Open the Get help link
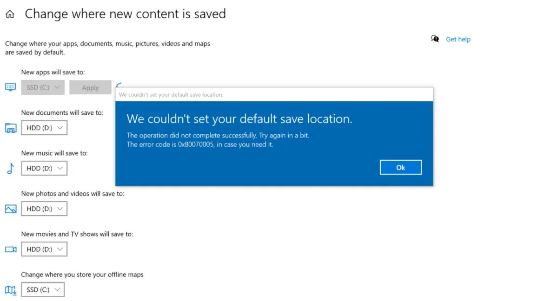The width and height of the screenshot is (550, 301). click(x=458, y=39)
